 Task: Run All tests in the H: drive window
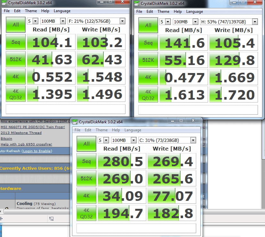148,25
